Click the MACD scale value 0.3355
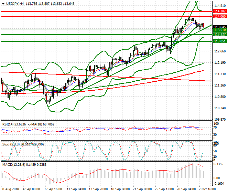Viewport: 227px width, 193px height. [x=218, y=164]
